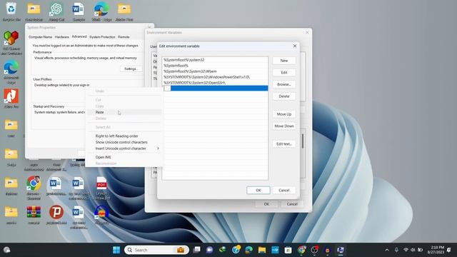Open the Windows Start menu

point(116,250)
